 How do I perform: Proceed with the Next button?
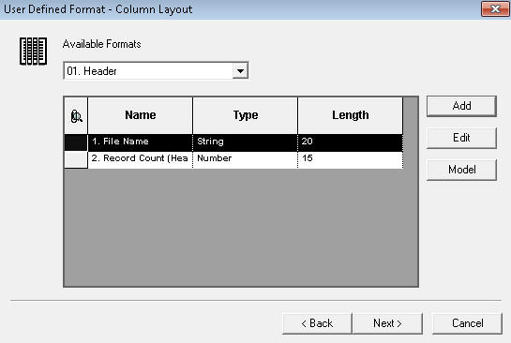(387, 323)
